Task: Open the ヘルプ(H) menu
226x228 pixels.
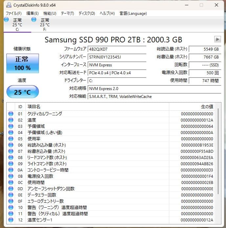Action: 107,13
